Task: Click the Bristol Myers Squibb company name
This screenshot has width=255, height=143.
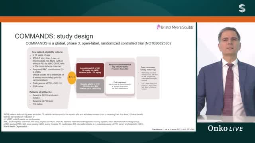Action: point(177,27)
